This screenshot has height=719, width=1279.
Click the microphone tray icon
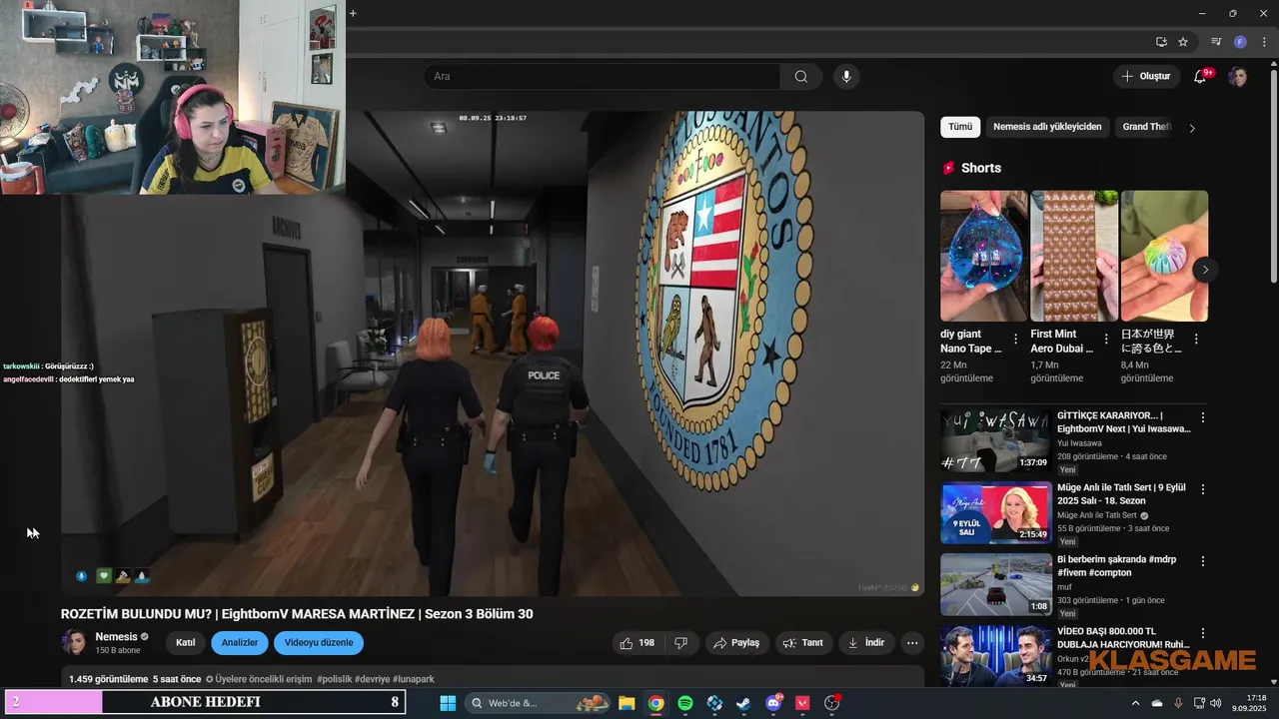point(1179,703)
